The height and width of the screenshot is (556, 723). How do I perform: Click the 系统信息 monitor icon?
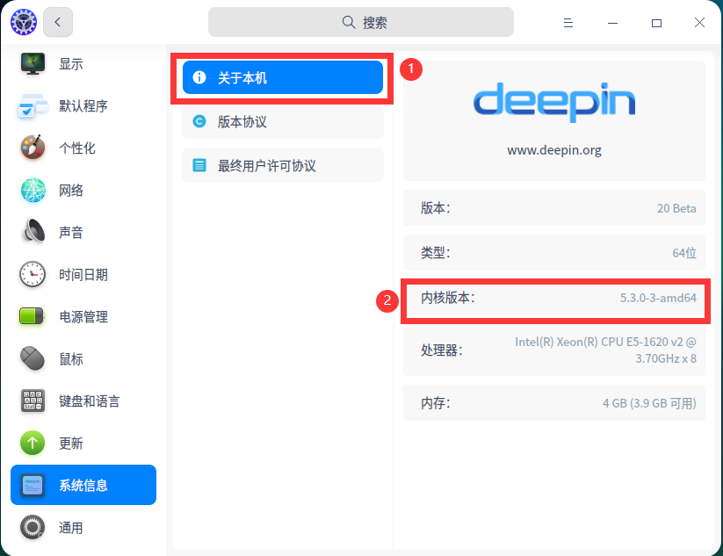coord(33,485)
